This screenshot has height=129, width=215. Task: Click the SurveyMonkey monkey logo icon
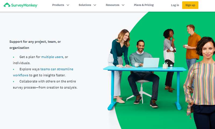click(x=7, y=5)
